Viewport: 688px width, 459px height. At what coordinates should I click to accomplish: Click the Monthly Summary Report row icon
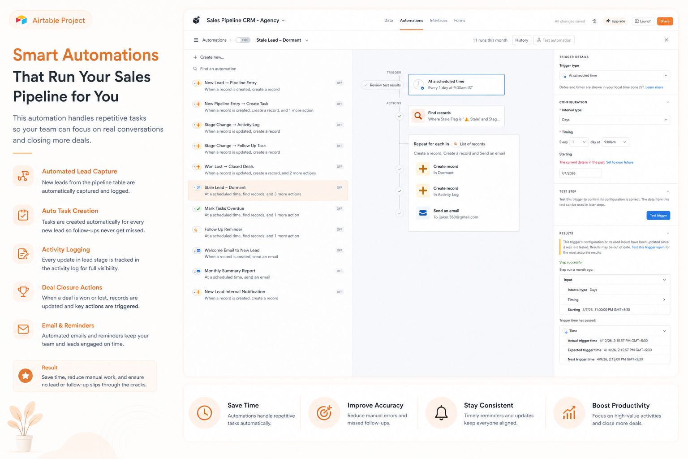[x=197, y=271]
